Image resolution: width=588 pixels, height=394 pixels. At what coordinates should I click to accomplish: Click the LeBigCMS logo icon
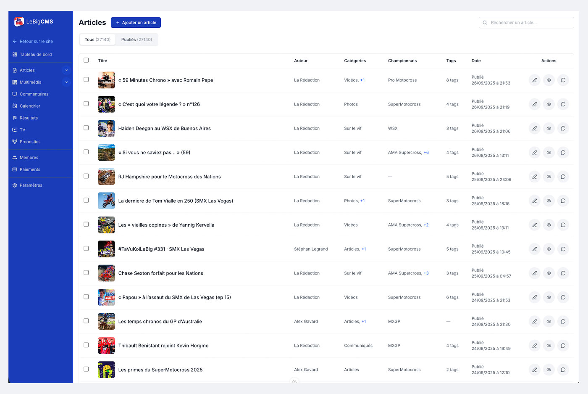point(19,21)
